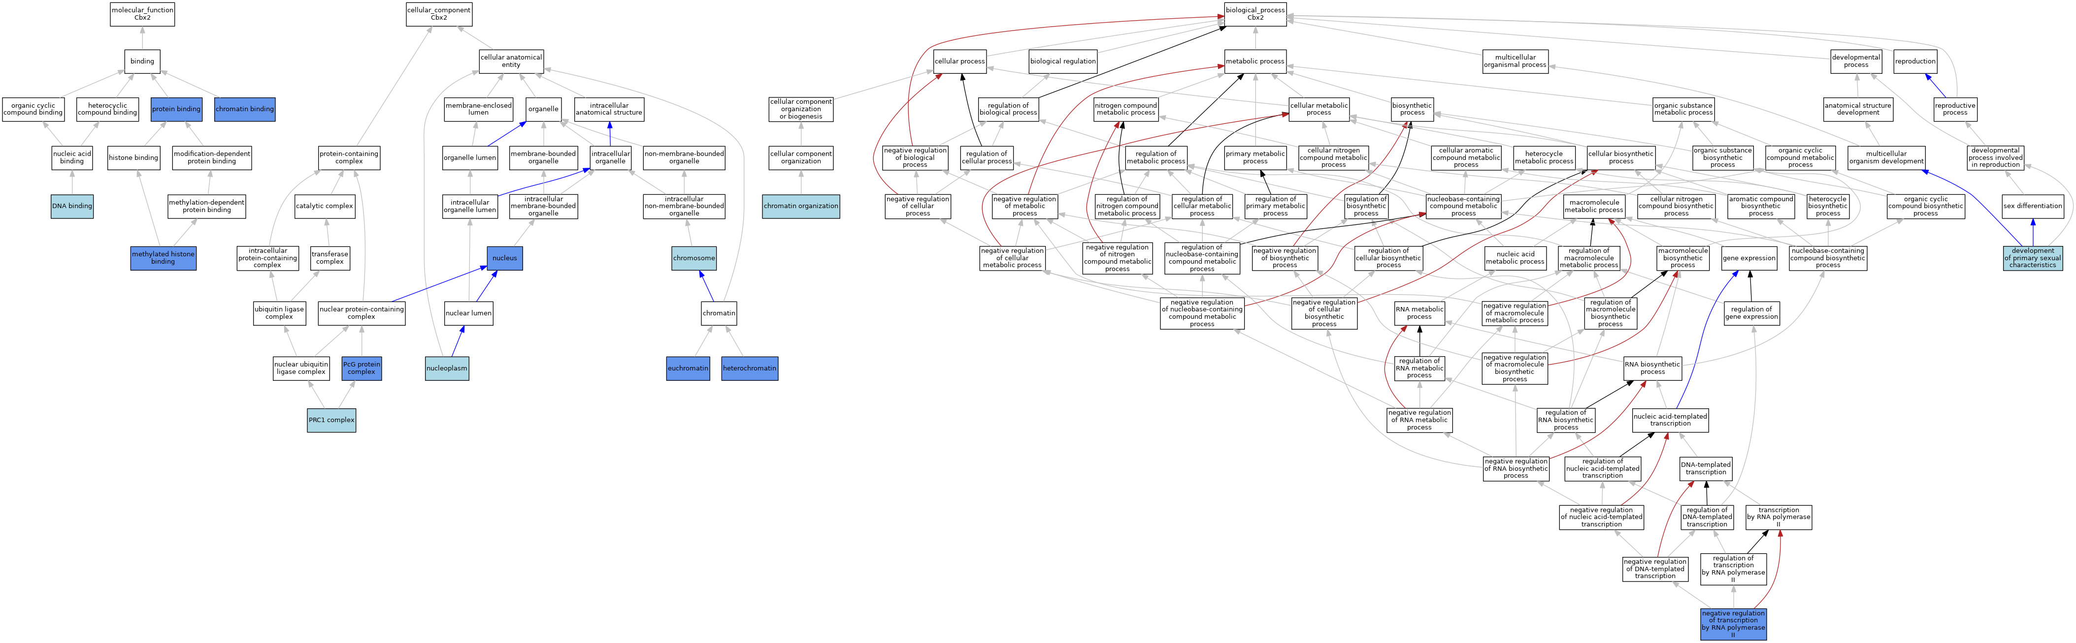This screenshot has width=2076, height=643.
Task: Click the blue 'nucleus' node
Action: [x=504, y=258]
